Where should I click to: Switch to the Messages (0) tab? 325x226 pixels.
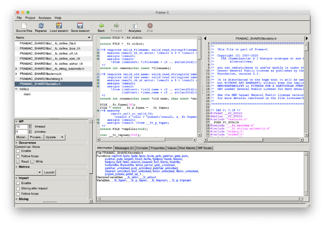pyautogui.click(x=124, y=148)
